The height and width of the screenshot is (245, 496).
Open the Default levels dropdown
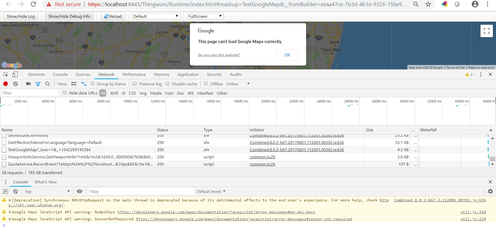(x=211, y=191)
